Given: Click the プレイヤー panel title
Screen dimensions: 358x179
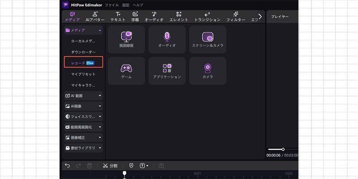Looking at the screenshot, I should tap(280, 17).
